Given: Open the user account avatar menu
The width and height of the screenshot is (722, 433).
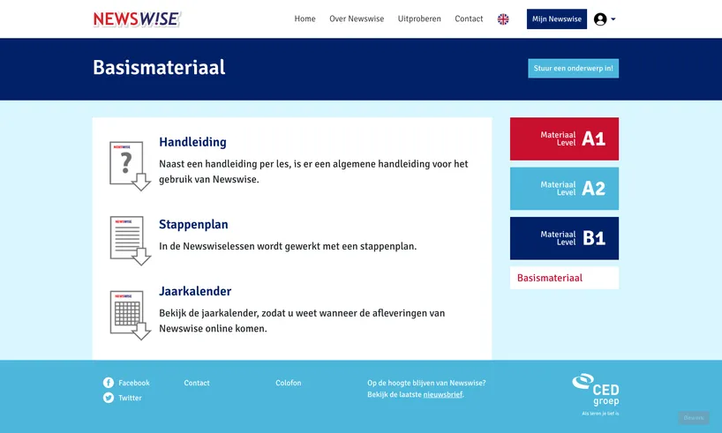Looking at the screenshot, I should [x=600, y=19].
